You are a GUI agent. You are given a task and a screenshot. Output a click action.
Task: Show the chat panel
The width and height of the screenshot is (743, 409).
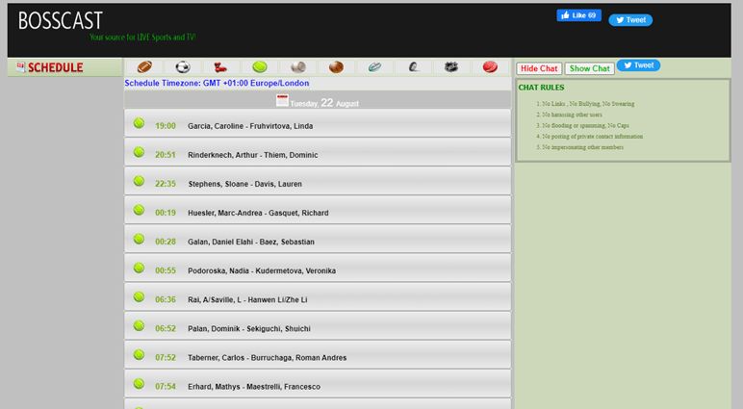589,68
